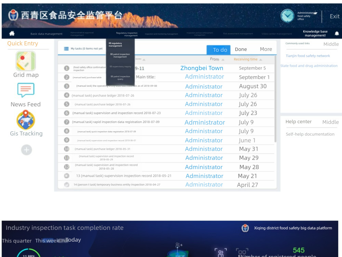342x257 pixels.
Task: Open Knowledge base management menu
Action: [315, 34]
